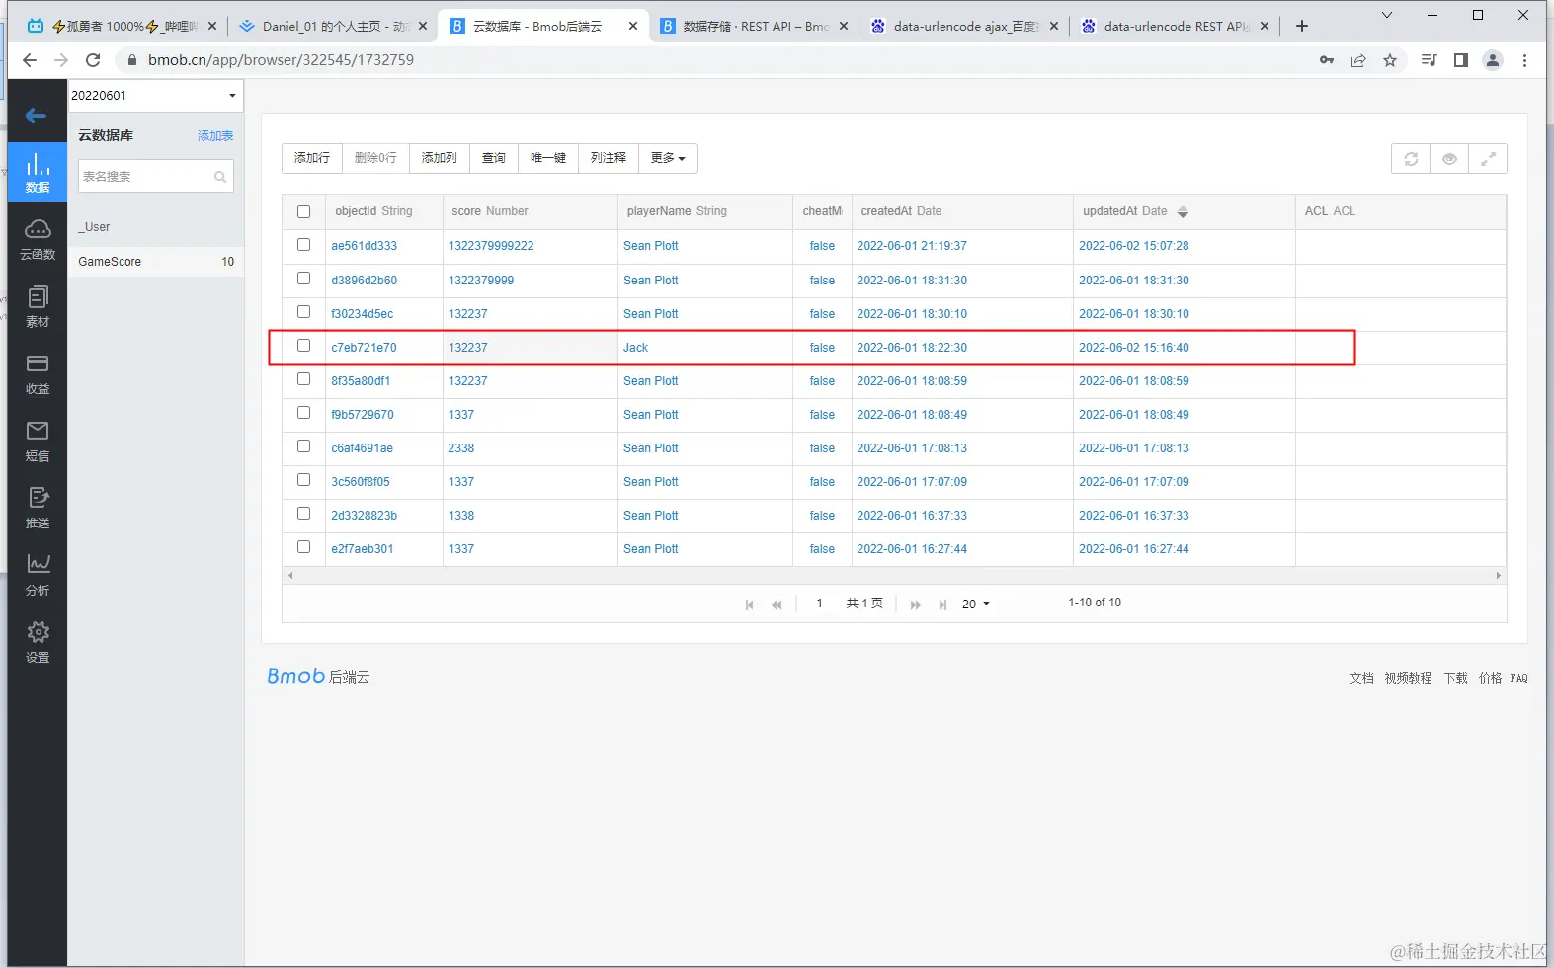
Task: Go to previous page of results
Action: [777, 605]
